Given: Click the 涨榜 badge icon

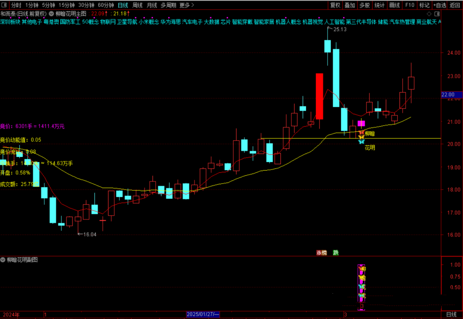Looking at the screenshot, I should click(321, 253).
